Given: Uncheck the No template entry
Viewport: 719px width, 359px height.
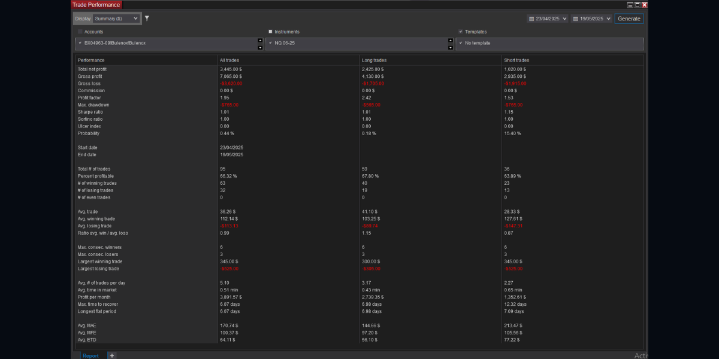Looking at the screenshot, I should click(x=461, y=43).
